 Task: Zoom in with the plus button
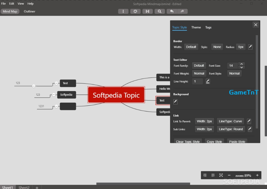[x=257, y=175]
